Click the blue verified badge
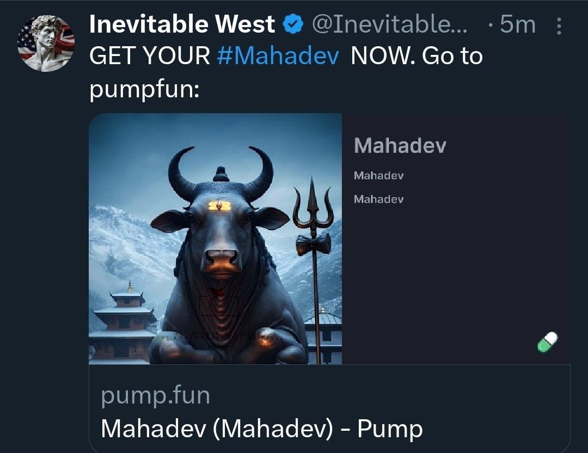The height and width of the screenshot is (453, 588). tap(292, 24)
